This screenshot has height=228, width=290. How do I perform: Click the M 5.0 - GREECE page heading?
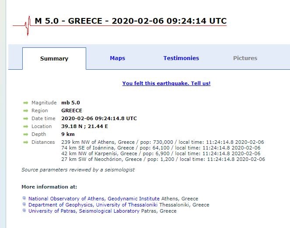130,21
